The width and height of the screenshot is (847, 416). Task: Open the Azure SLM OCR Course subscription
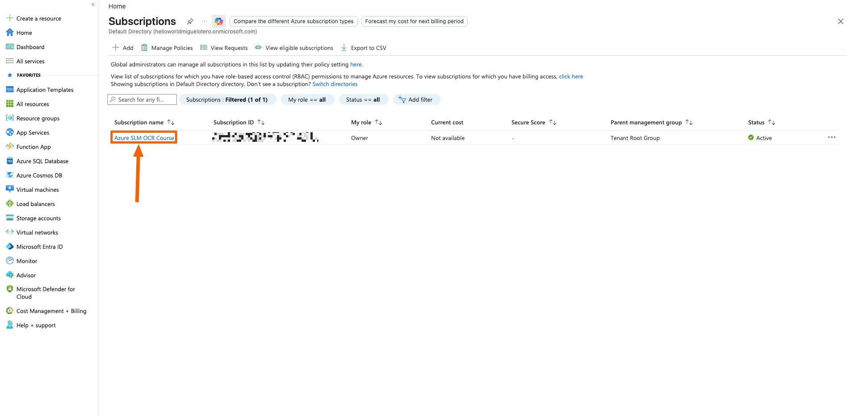click(x=144, y=138)
